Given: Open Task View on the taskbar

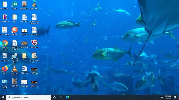Looking at the screenshot, I should 61,97.
